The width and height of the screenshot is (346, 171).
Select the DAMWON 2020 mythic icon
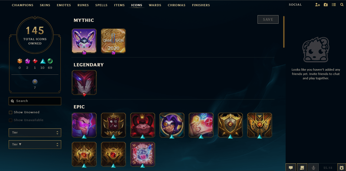pyautogui.click(x=113, y=41)
